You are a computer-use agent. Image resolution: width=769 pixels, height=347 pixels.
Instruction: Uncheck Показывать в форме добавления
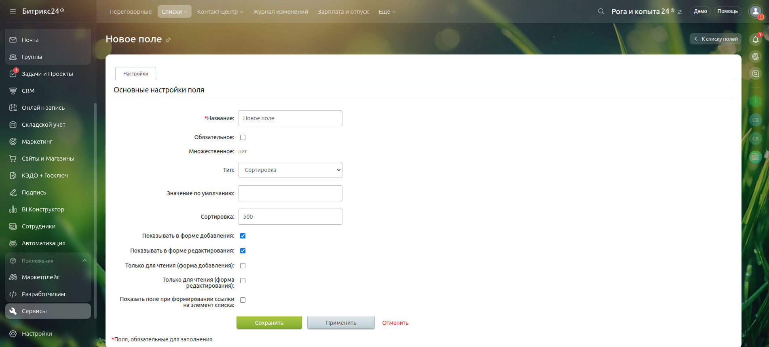point(243,236)
